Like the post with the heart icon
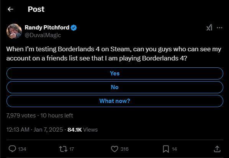 pyautogui.click(x=114, y=149)
